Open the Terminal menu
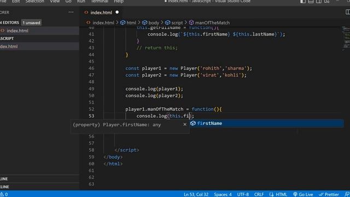This screenshot has height=197, width=350. click(x=100, y=1)
